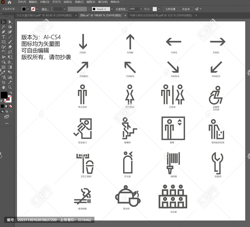Enable Draw Normal mode
Viewport: 250px width, 227px height.
point(2,111)
